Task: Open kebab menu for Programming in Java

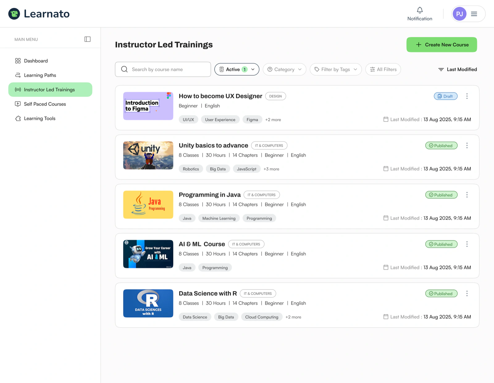Action: pyautogui.click(x=467, y=195)
